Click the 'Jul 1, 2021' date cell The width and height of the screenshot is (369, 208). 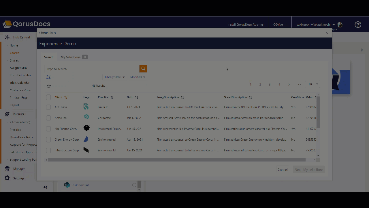tap(133, 107)
